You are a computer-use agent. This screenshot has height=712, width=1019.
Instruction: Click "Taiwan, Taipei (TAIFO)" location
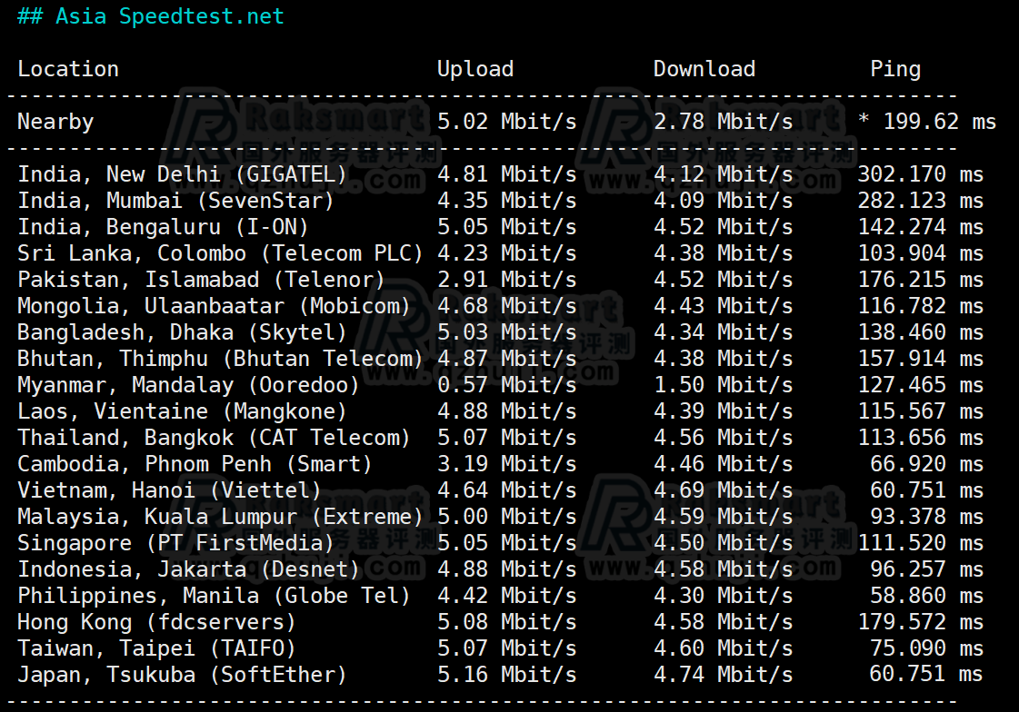click(x=156, y=648)
